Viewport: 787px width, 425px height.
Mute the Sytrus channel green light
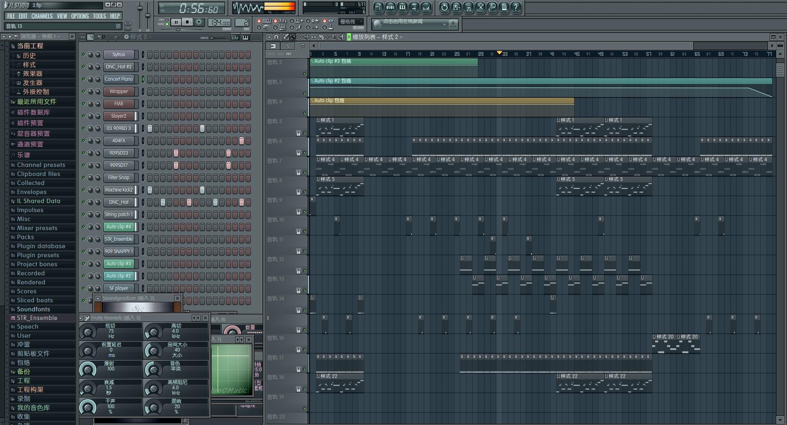[83, 55]
